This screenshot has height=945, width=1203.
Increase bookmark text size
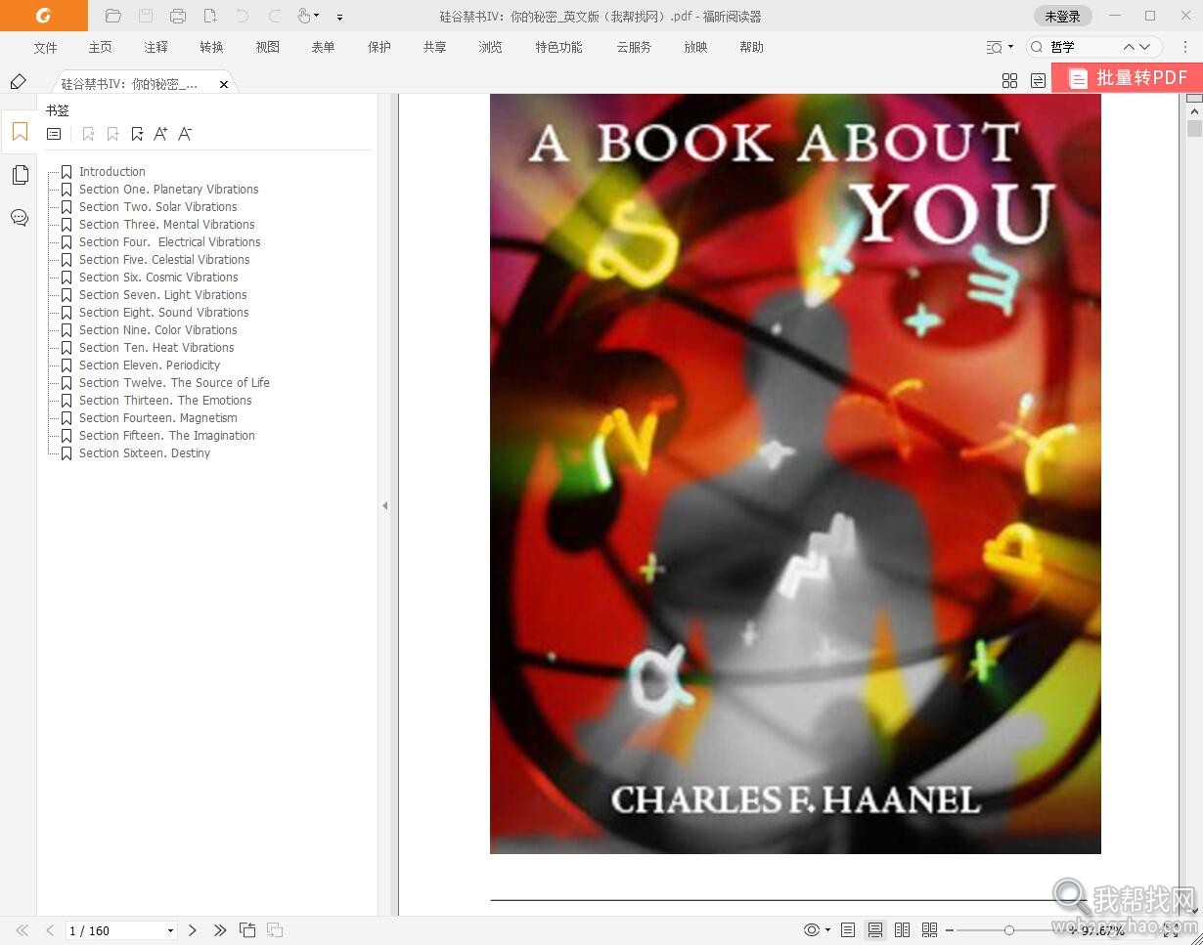pos(160,134)
